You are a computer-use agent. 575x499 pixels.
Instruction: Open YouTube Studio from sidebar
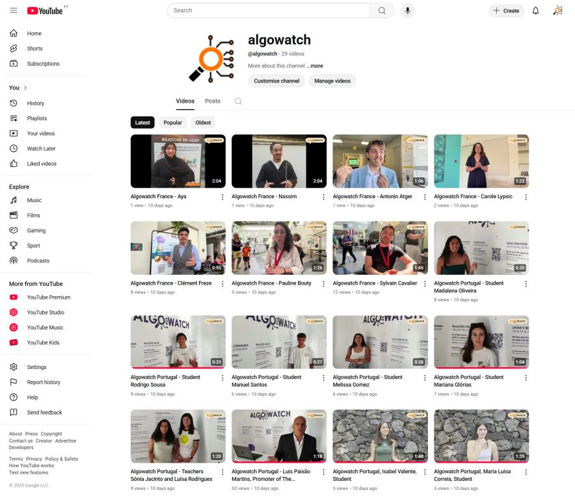coord(45,313)
